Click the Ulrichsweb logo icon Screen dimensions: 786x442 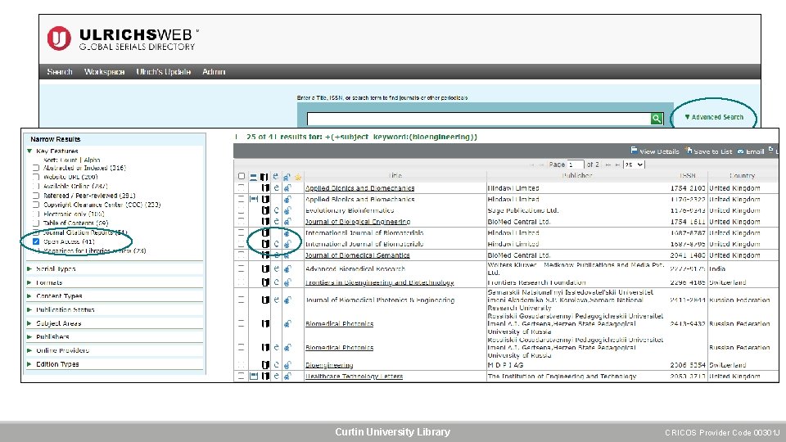coord(59,38)
